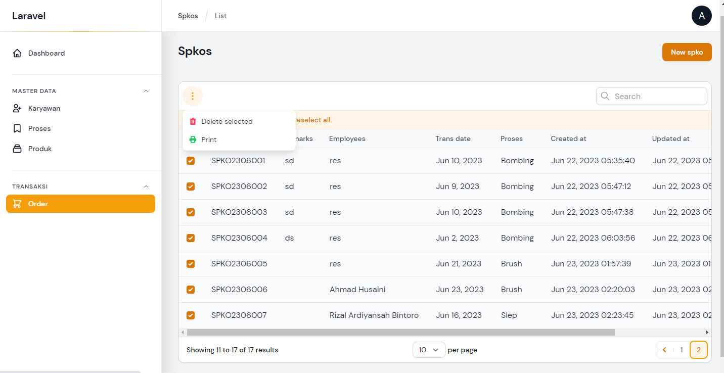Click the ds remarks cell

290,238
